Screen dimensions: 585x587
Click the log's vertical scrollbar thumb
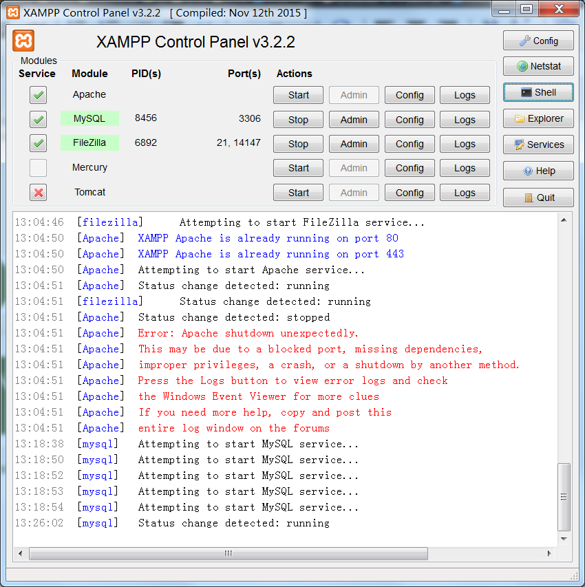coord(564,497)
